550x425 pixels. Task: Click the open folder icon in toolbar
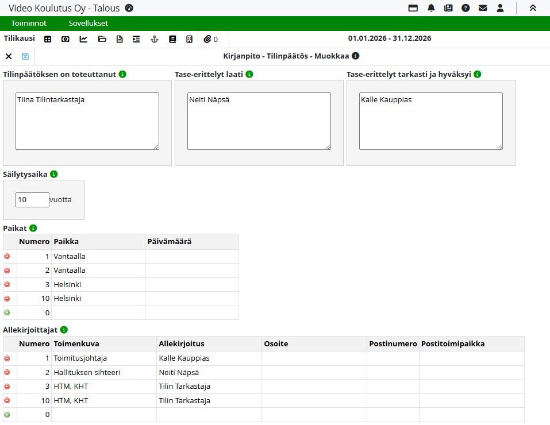coord(102,39)
